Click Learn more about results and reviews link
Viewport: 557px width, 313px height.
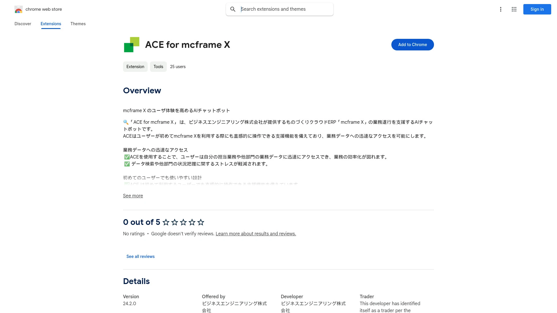(x=256, y=234)
